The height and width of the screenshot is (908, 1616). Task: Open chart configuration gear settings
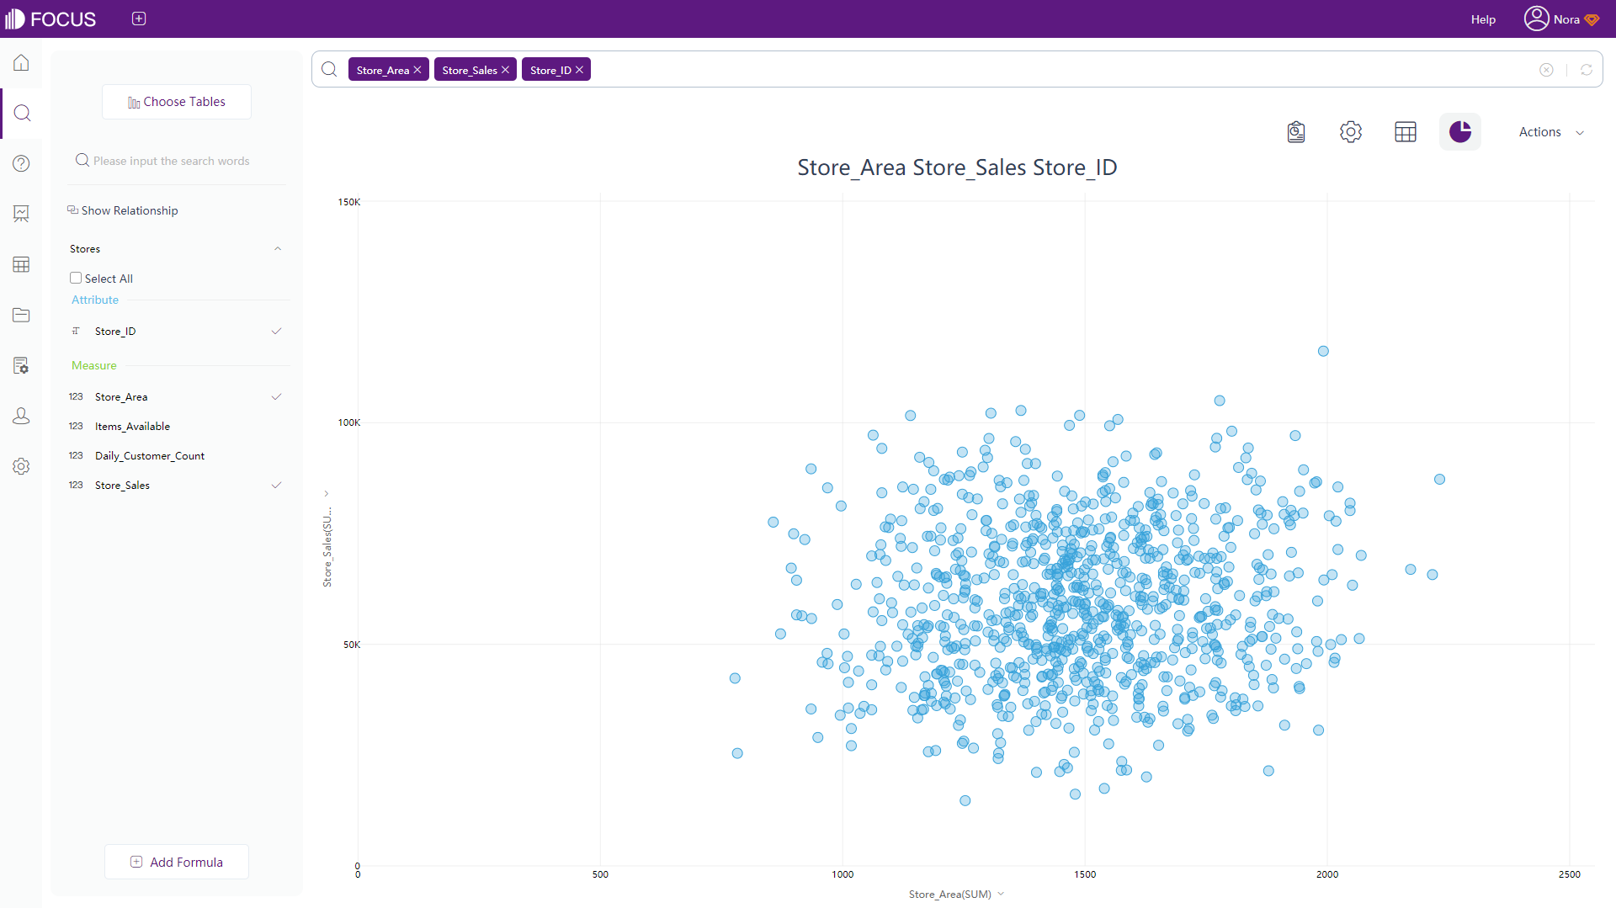pyautogui.click(x=1351, y=132)
